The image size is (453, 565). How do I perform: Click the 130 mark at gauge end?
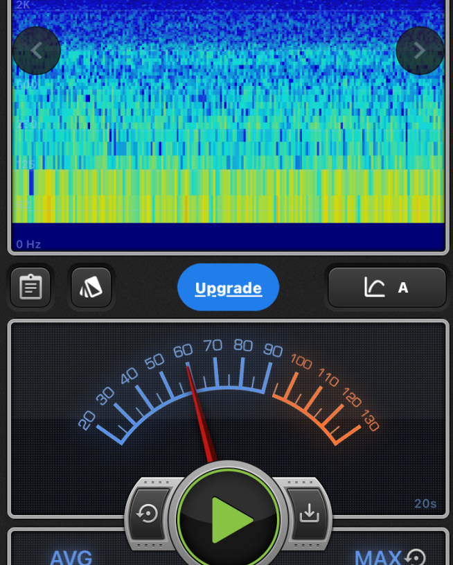[369, 422]
